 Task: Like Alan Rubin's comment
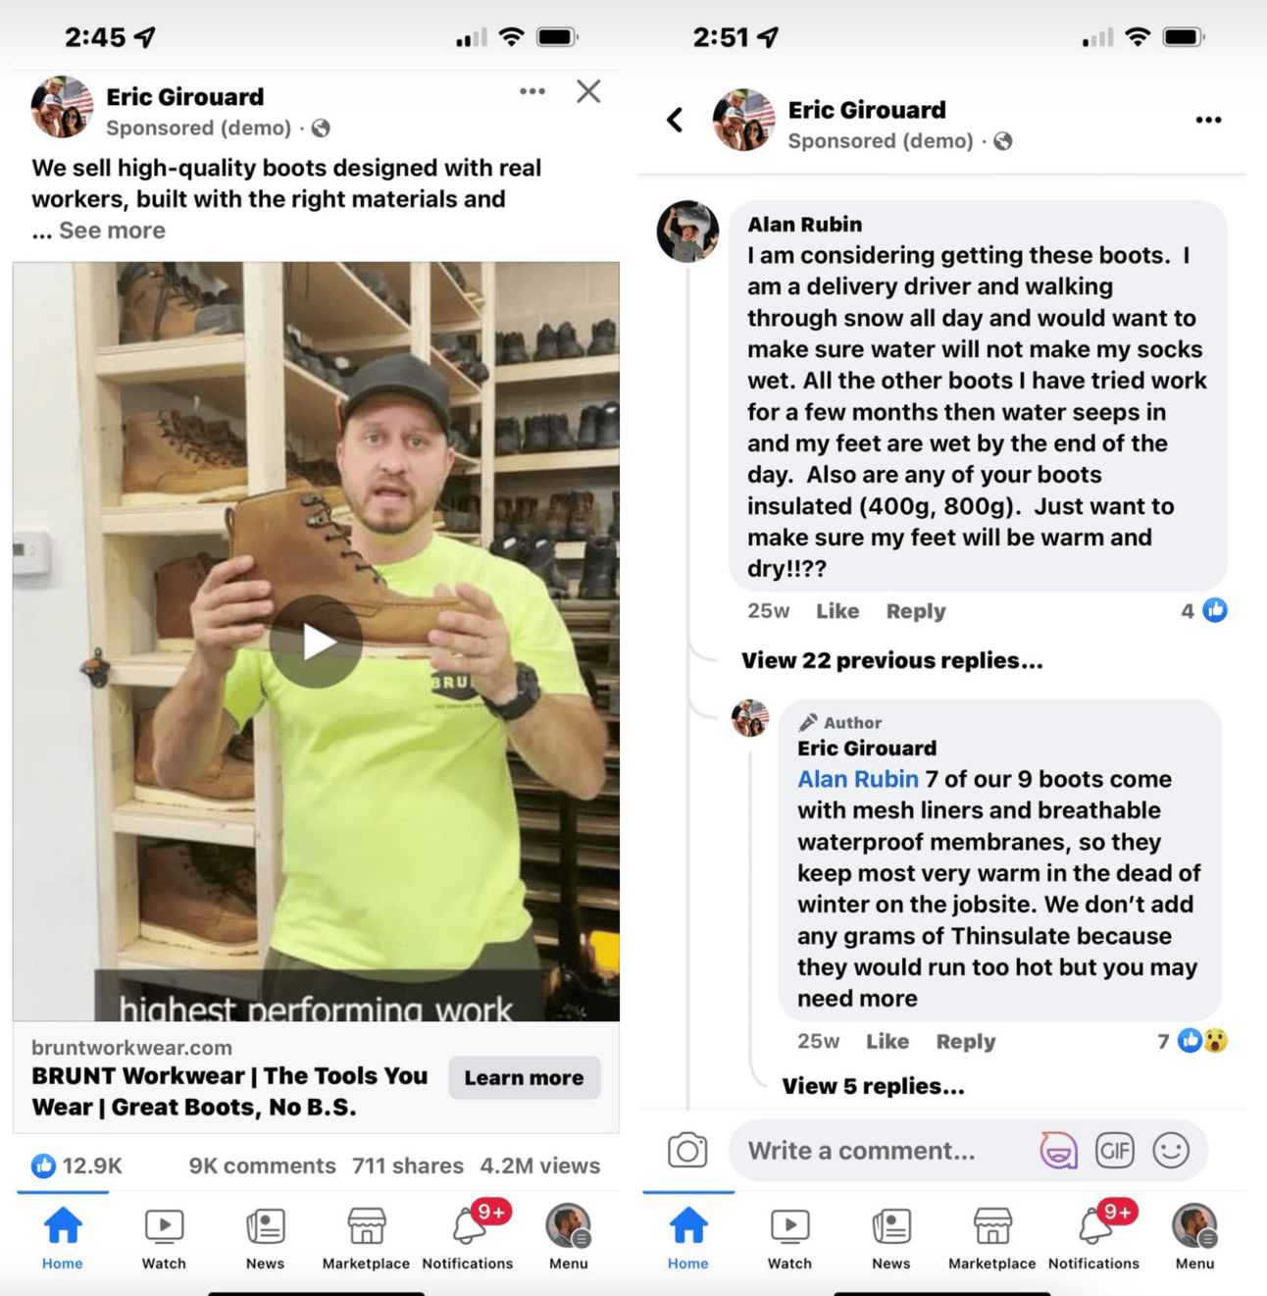tap(837, 611)
